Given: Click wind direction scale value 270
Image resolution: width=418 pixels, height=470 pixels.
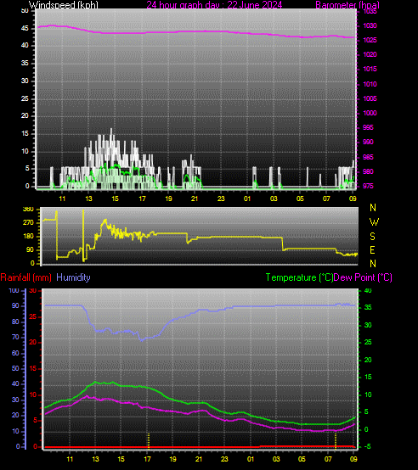Looking at the screenshot, I should tap(29, 223).
